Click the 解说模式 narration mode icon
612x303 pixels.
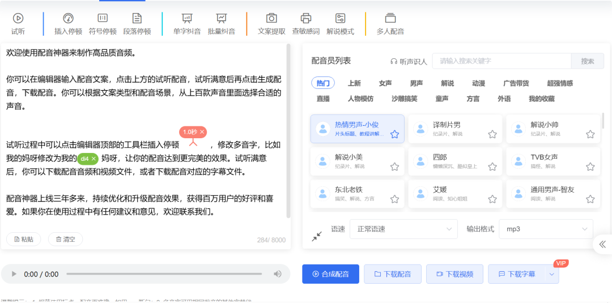tap(340, 19)
